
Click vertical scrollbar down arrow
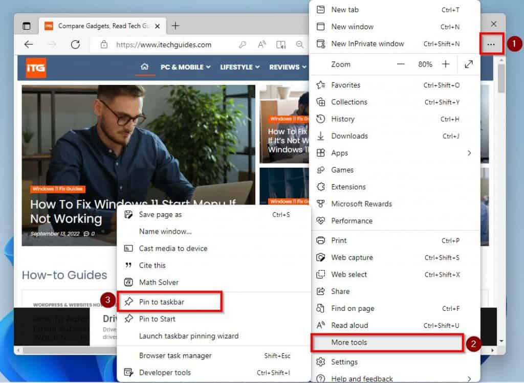(501, 341)
